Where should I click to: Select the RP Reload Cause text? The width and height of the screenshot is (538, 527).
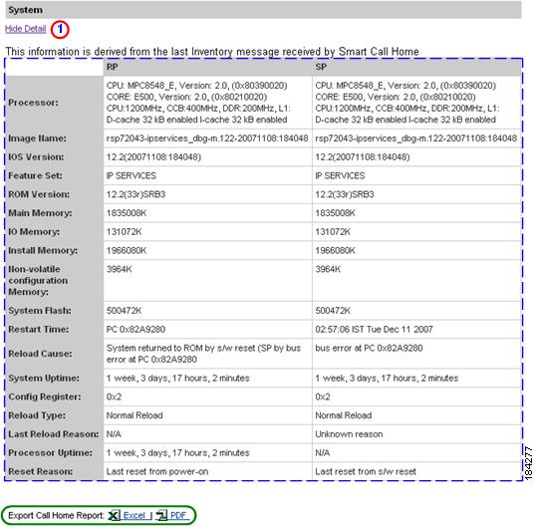(x=203, y=354)
